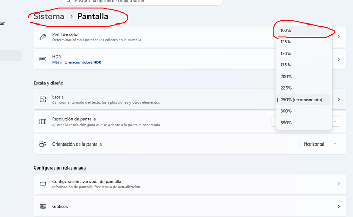
Task: Open the Más información sobre HDR link
Action: click(76, 62)
